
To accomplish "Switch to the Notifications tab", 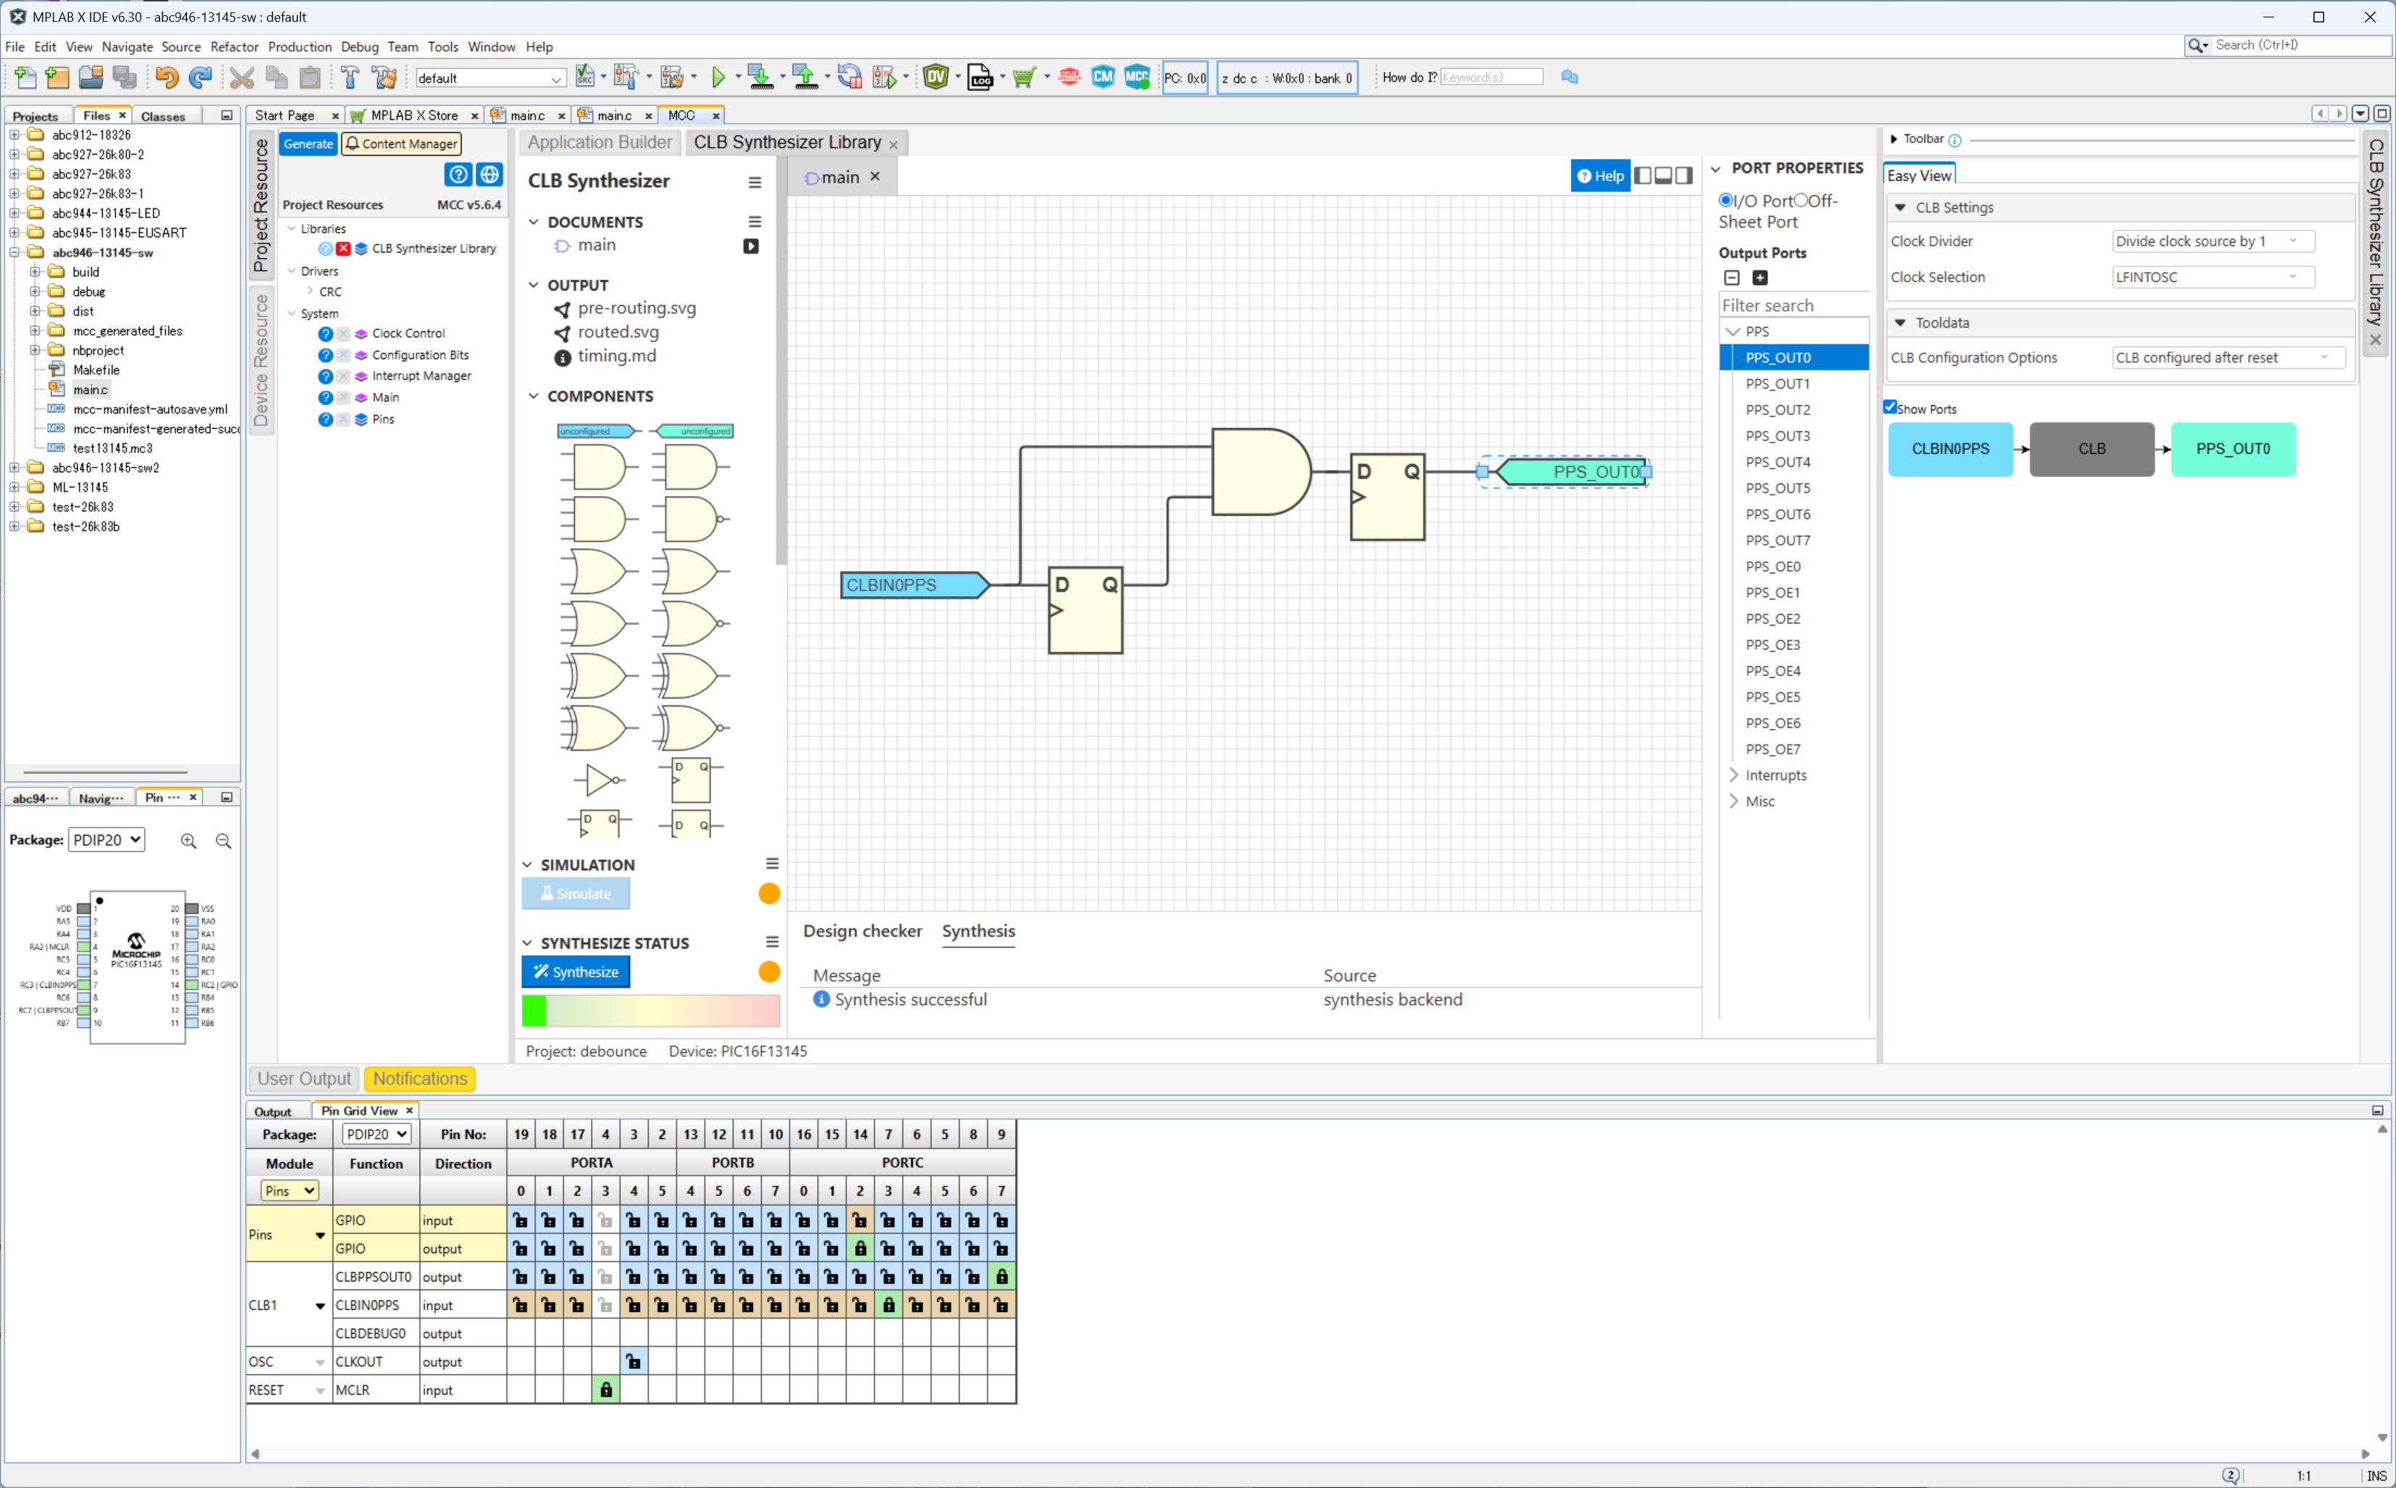I will pyautogui.click(x=420, y=1080).
